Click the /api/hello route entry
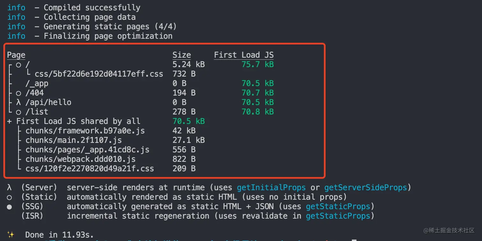The height and width of the screenshot is (241, 482). 48,103
